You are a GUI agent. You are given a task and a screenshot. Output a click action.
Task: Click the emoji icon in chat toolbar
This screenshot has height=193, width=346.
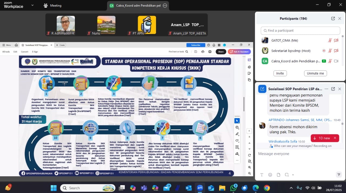270,175
